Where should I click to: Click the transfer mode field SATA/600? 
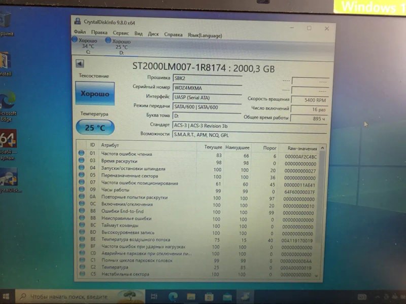pos(207,107)
